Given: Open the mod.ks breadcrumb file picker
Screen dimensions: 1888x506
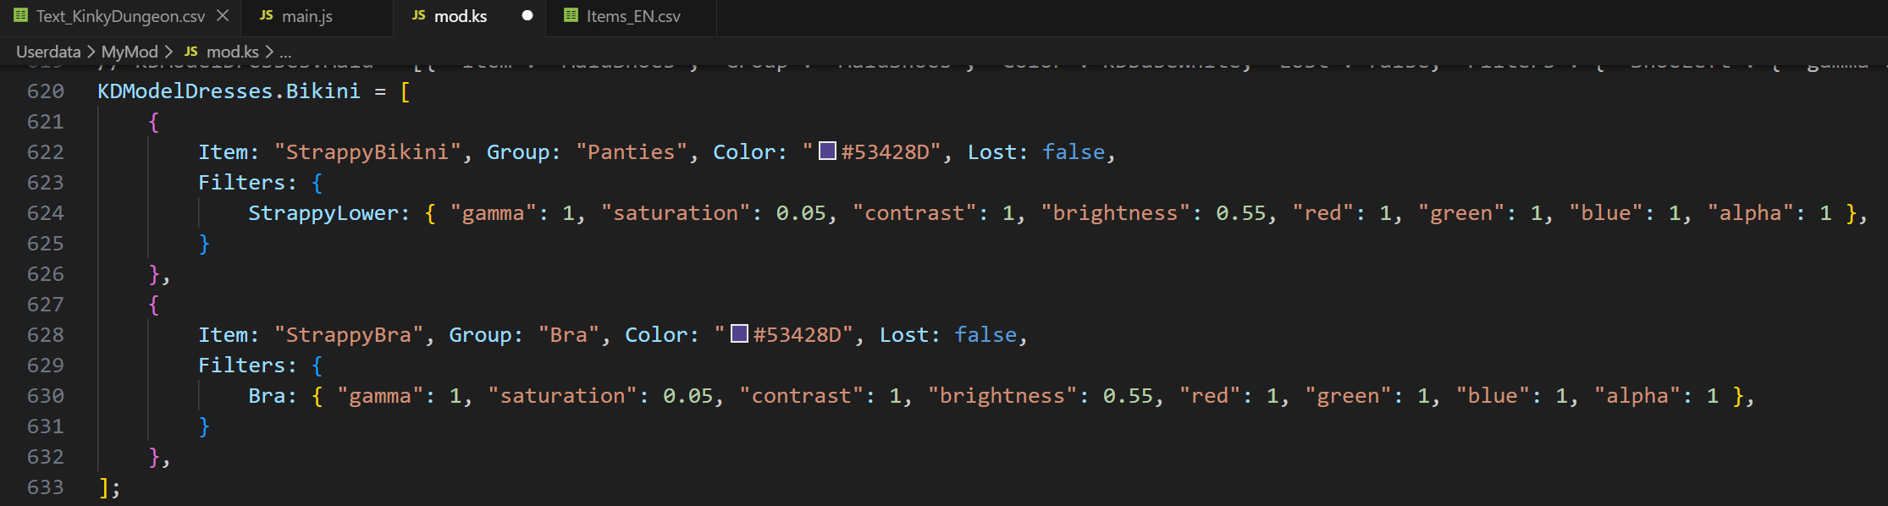Looking at the screenshot, I should 233,52.
